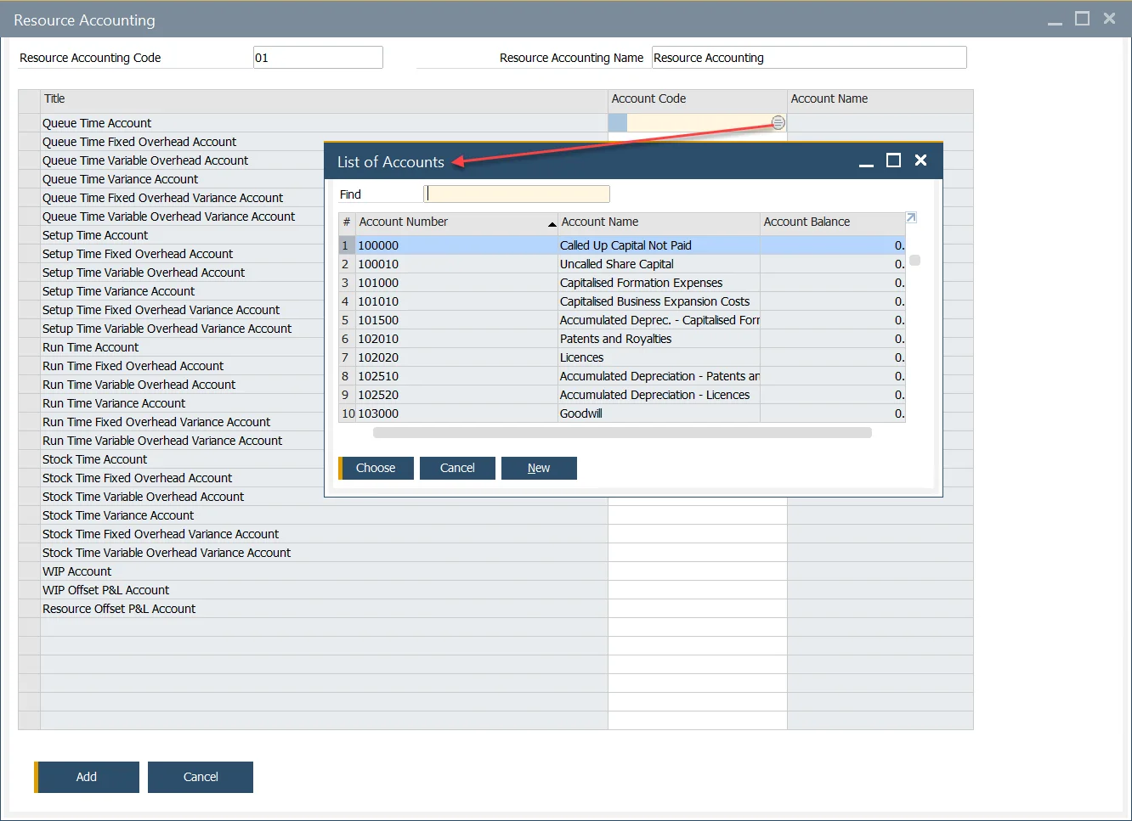Click the expand-form arrow icon near Account Balance header

(911, 217)
